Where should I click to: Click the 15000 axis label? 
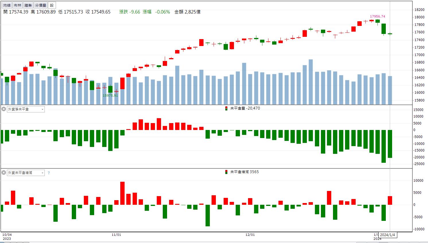point(419,110)
